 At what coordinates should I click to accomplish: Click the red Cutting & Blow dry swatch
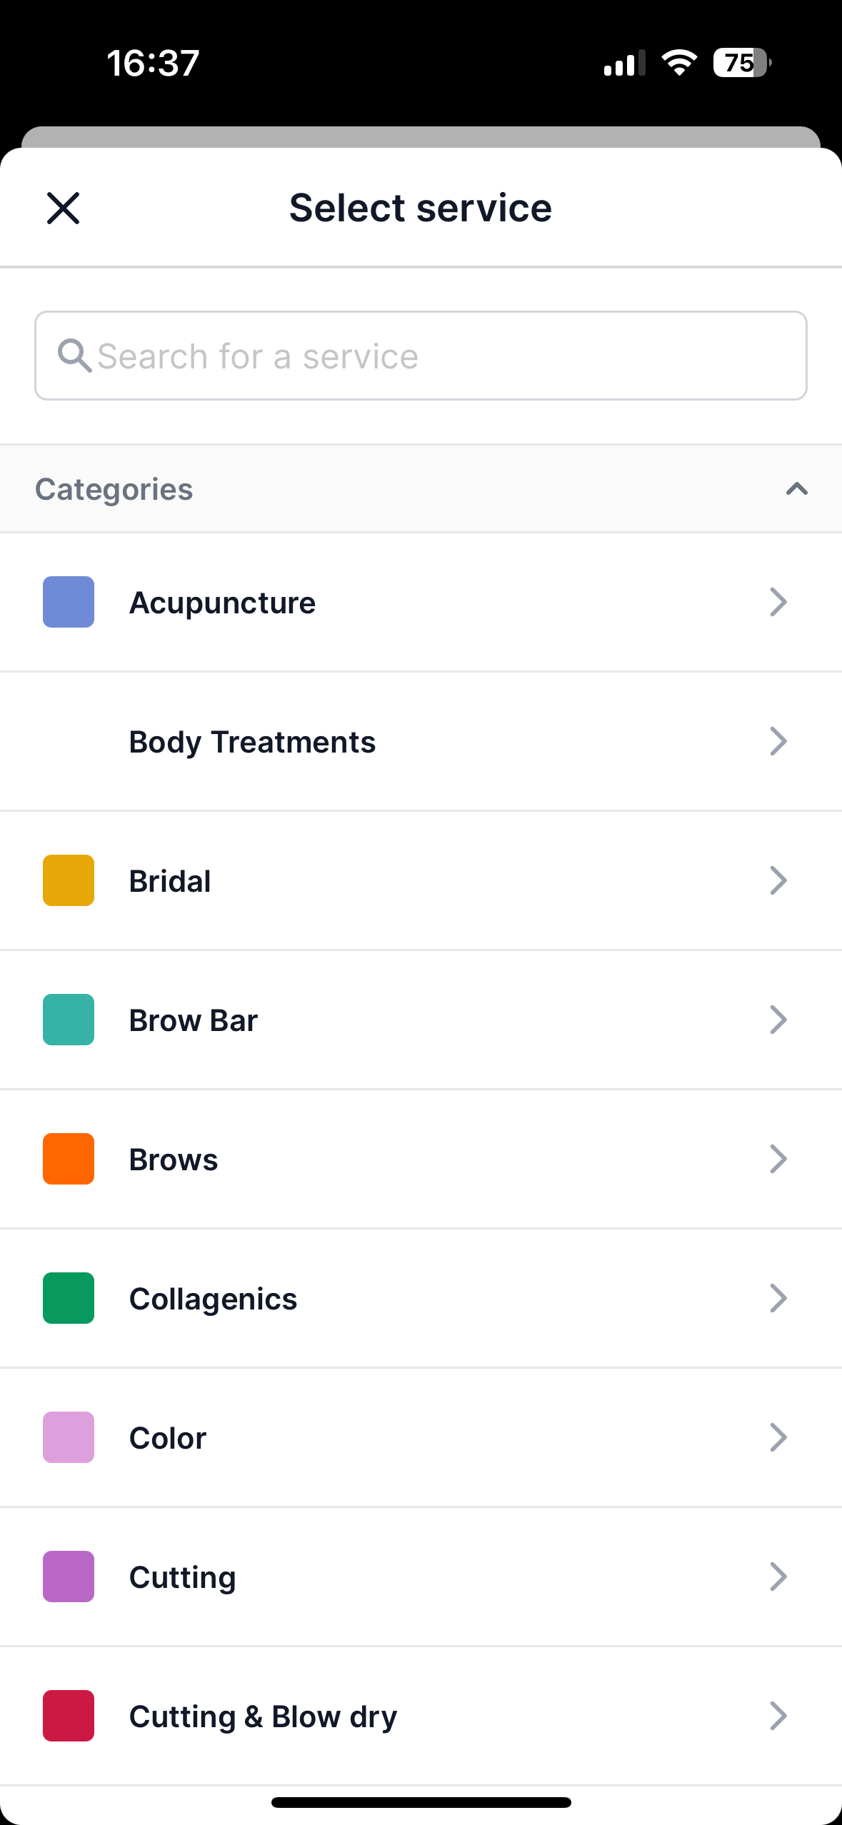tap(69, 1716)
